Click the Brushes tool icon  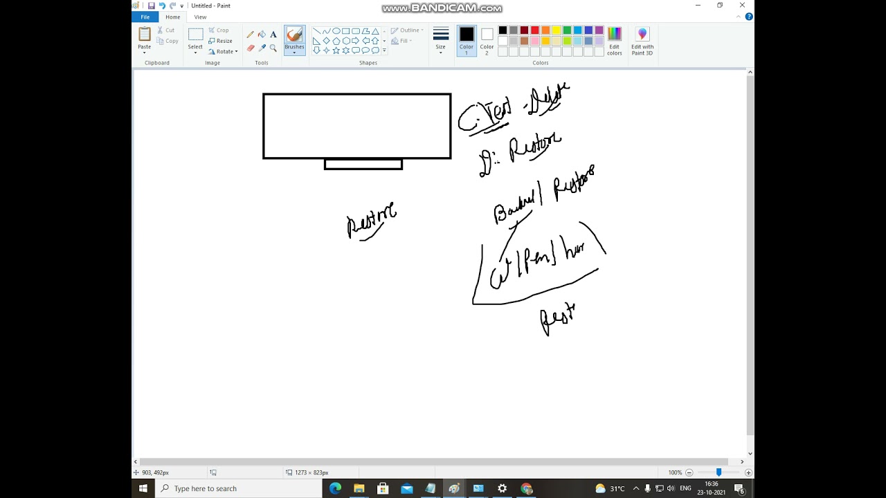point(294,35)
